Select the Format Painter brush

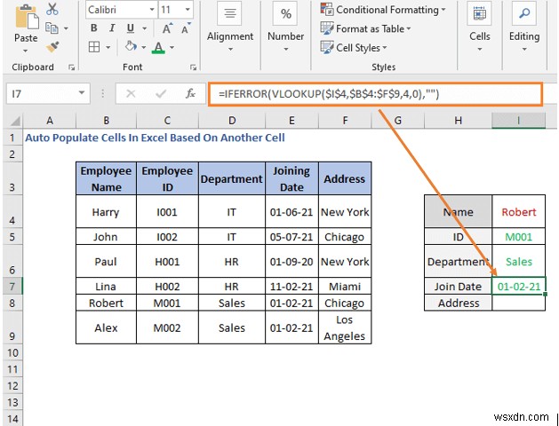tap(52, 47)
